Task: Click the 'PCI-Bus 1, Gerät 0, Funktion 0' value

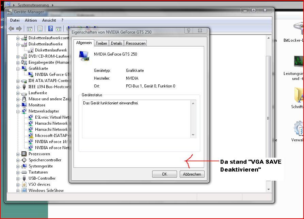Action: (x=150, y=86)
